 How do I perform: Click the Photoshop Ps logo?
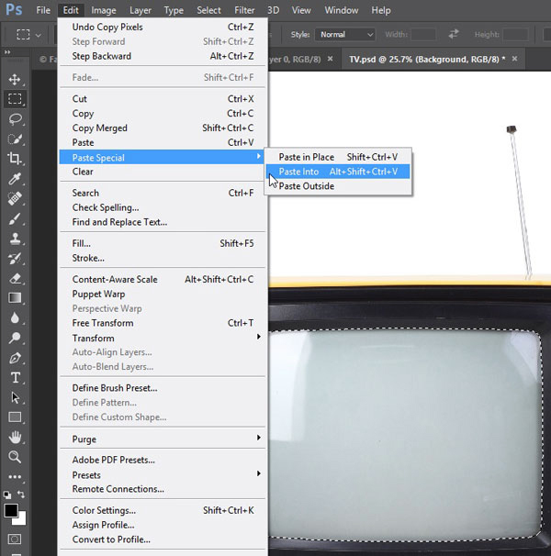pyautogui.click(x=14, y=9)
